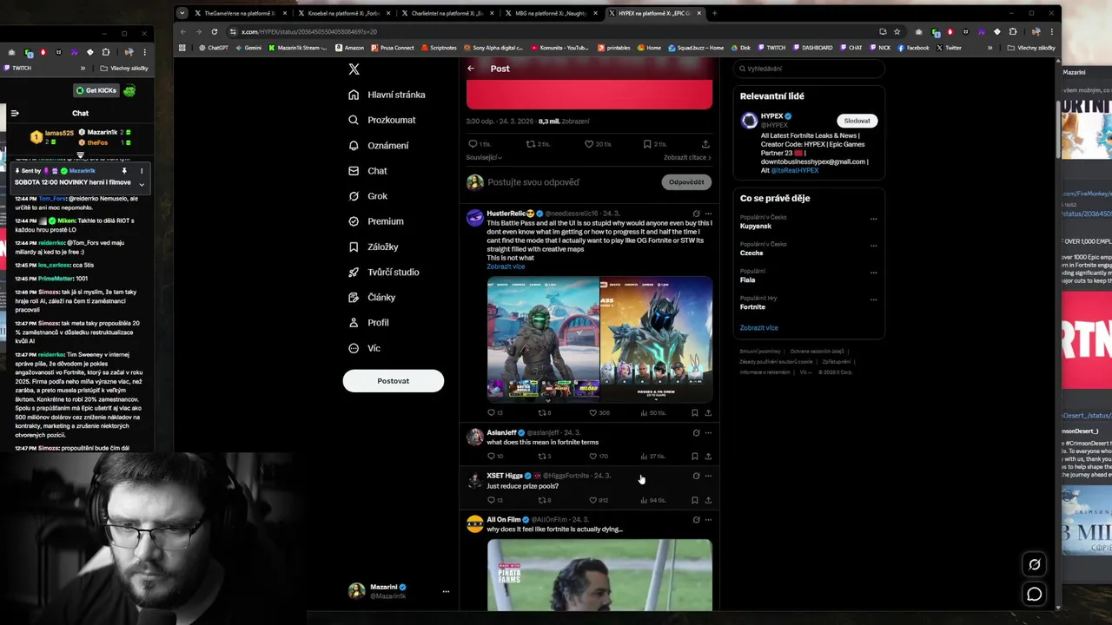
Task: Bookmark HustlerRelic's reply
Action: click(694, 413)
